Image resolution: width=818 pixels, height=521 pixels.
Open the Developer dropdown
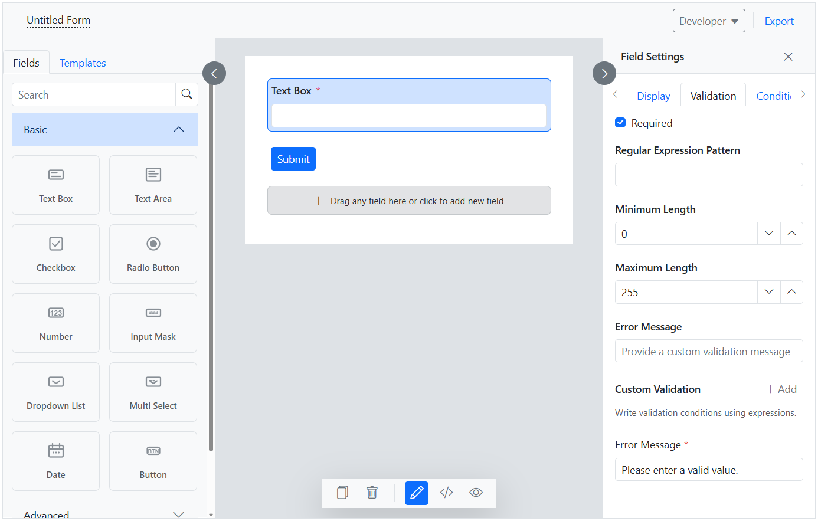coord(709,21)
